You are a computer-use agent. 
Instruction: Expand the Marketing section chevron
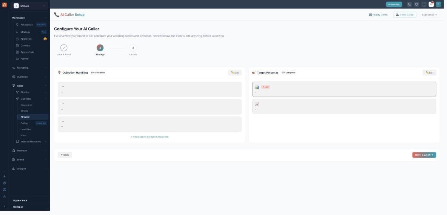[x=46, y=68]
